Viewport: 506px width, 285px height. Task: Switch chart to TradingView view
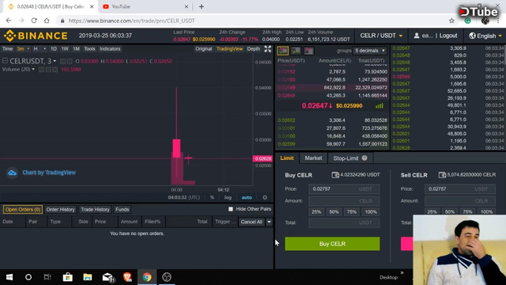pyautogui.click(x=229, y=49)
